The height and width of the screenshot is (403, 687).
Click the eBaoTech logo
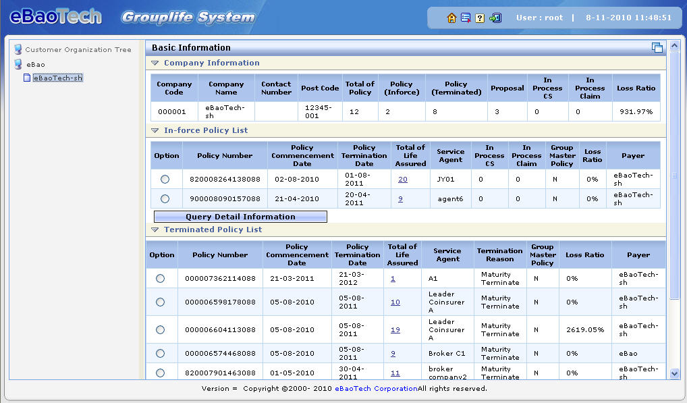coord(55,17)
